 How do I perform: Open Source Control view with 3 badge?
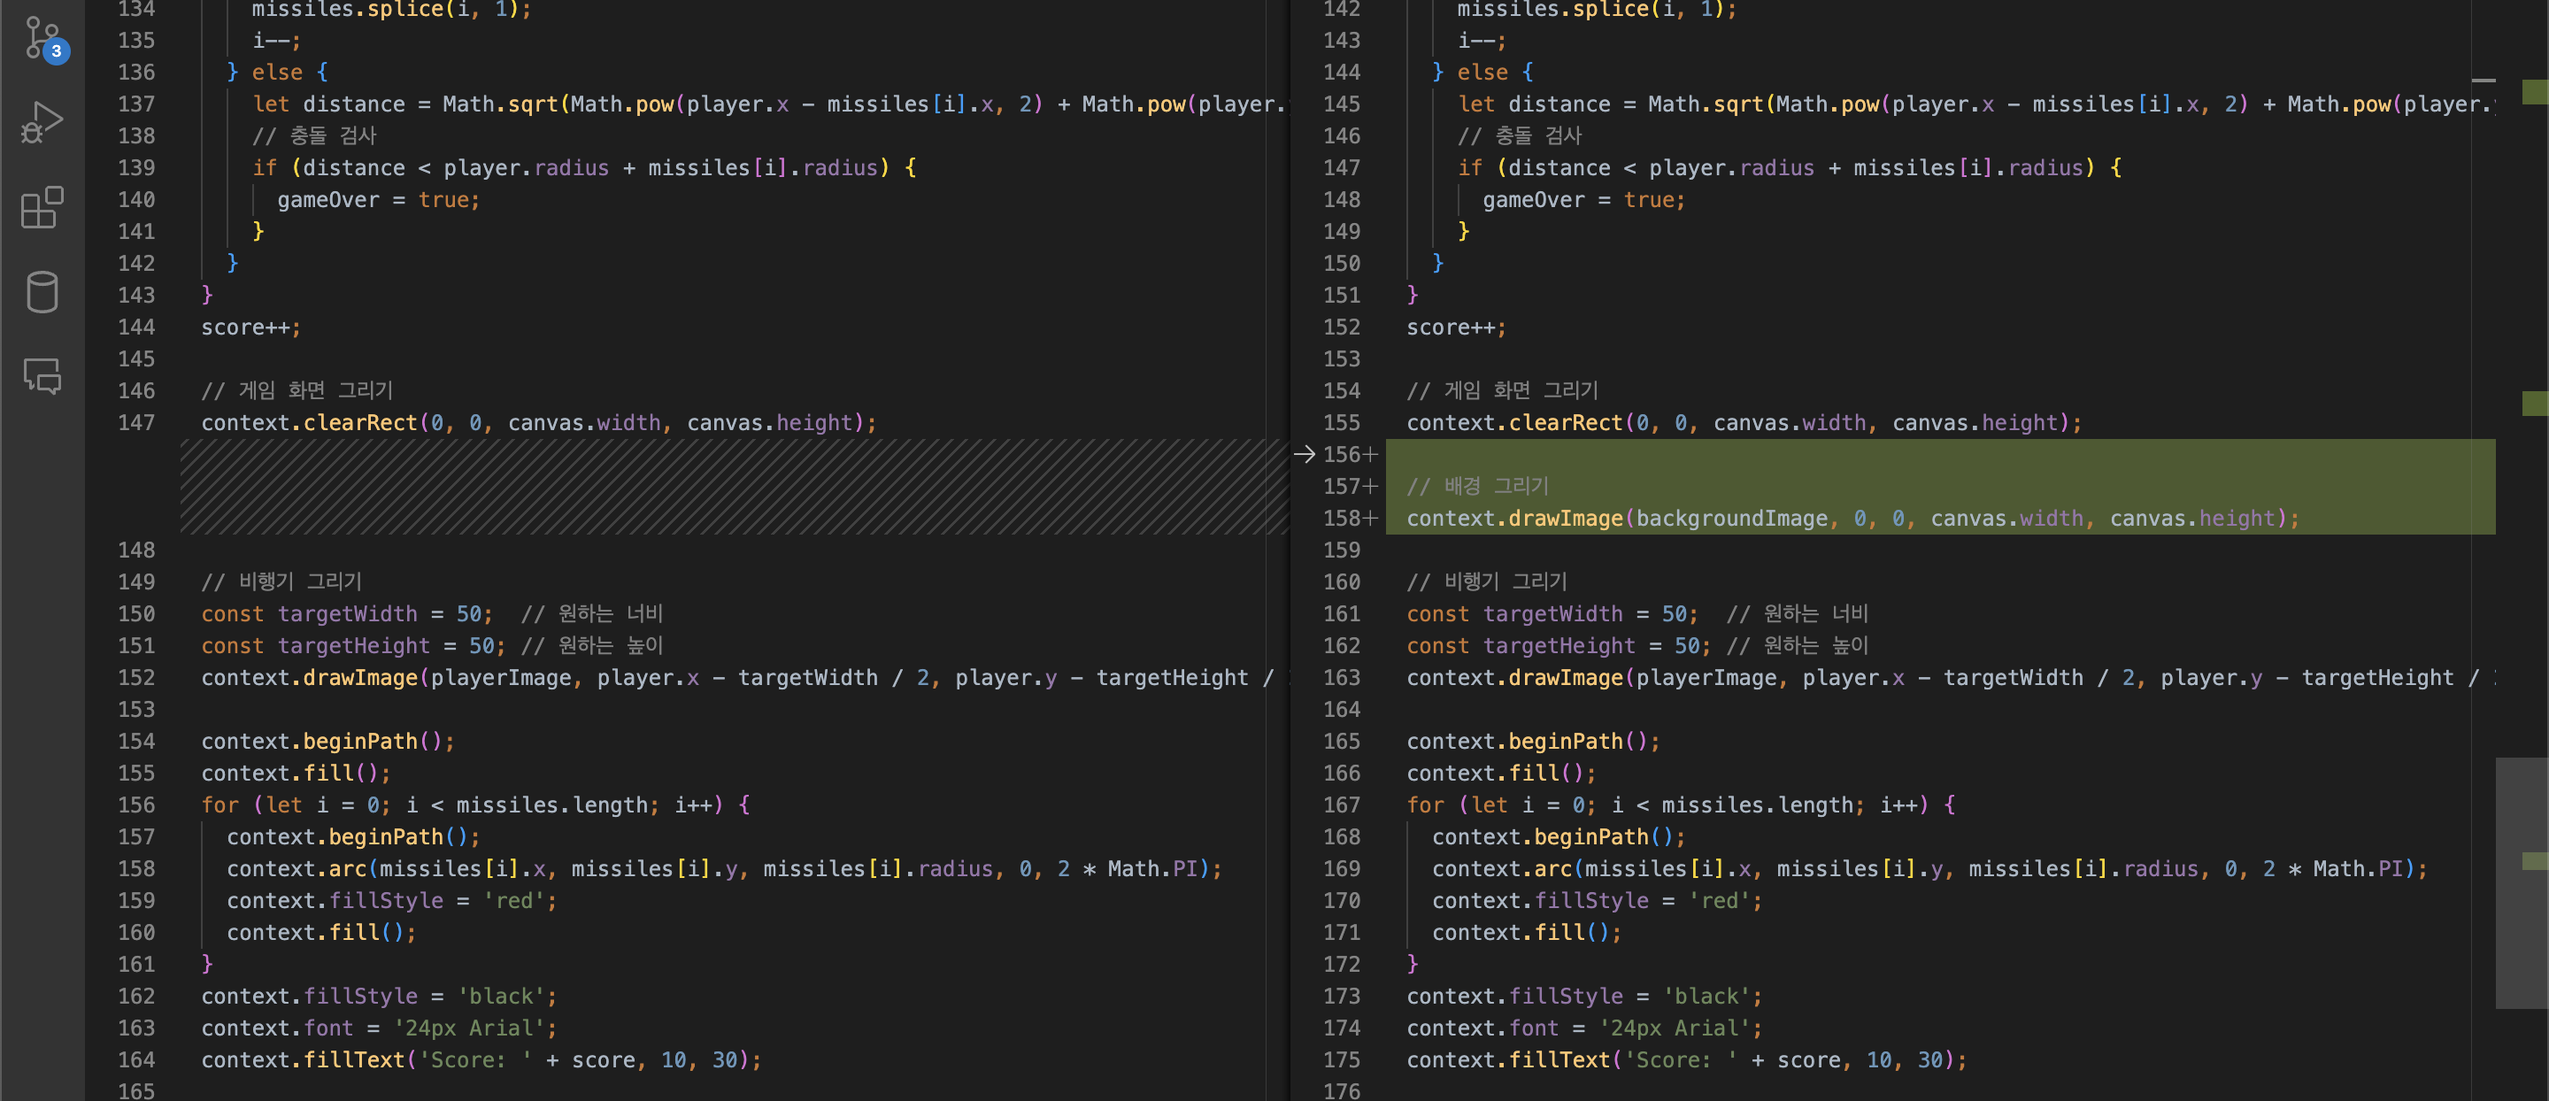[42, 37]
